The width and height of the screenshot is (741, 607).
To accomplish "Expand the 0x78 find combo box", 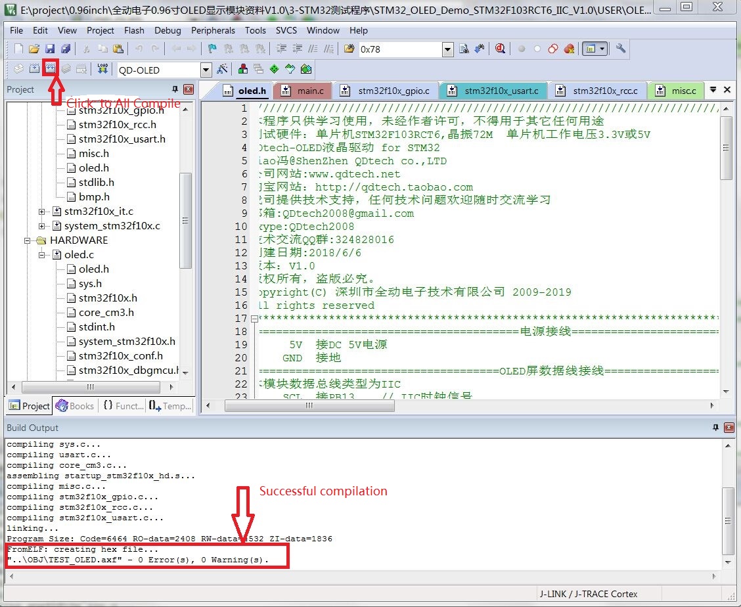I will [x=447, y=49].
